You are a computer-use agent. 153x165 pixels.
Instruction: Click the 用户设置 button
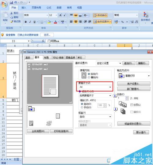point(134,84)
